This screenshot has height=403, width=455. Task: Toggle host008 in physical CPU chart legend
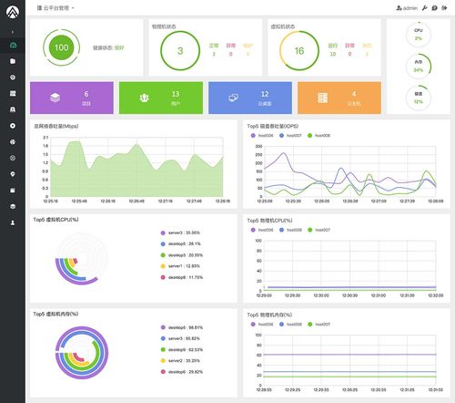pos(290,230)
